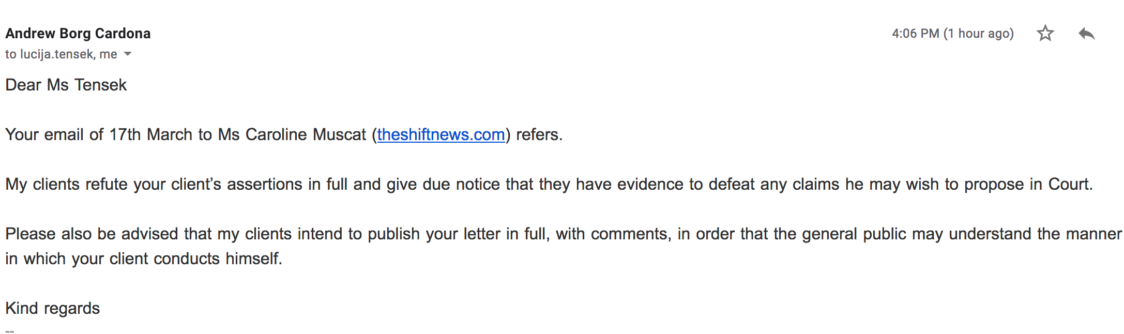Click the 'me' recipient in the to-line
The image size is (1124, 334).
point(108,54)
